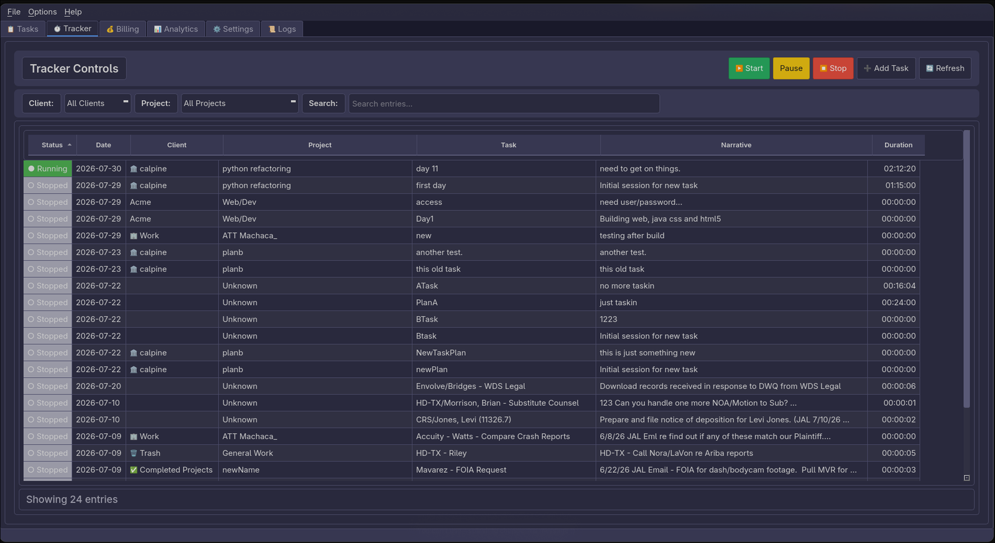Click the Work client icon in the ATT Machaca_ new row
This screenshot has height=543, width=995.
pos(133,236)
